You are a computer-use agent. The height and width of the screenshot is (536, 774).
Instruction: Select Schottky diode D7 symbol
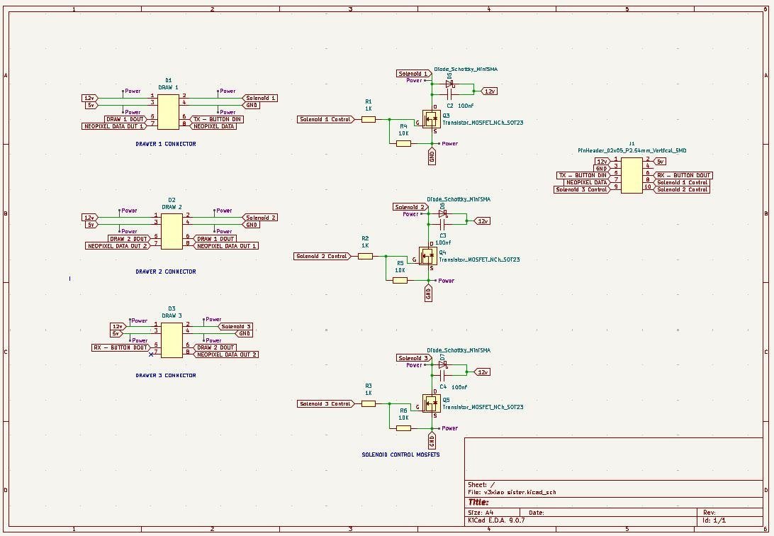coord(443,364)
